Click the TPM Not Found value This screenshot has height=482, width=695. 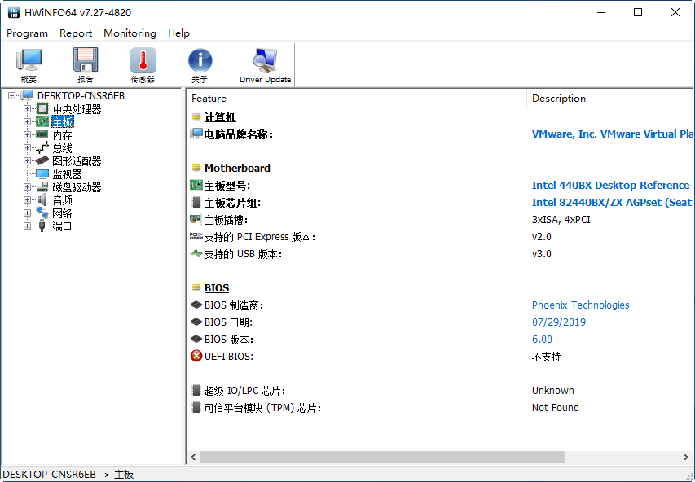[556, 408]
